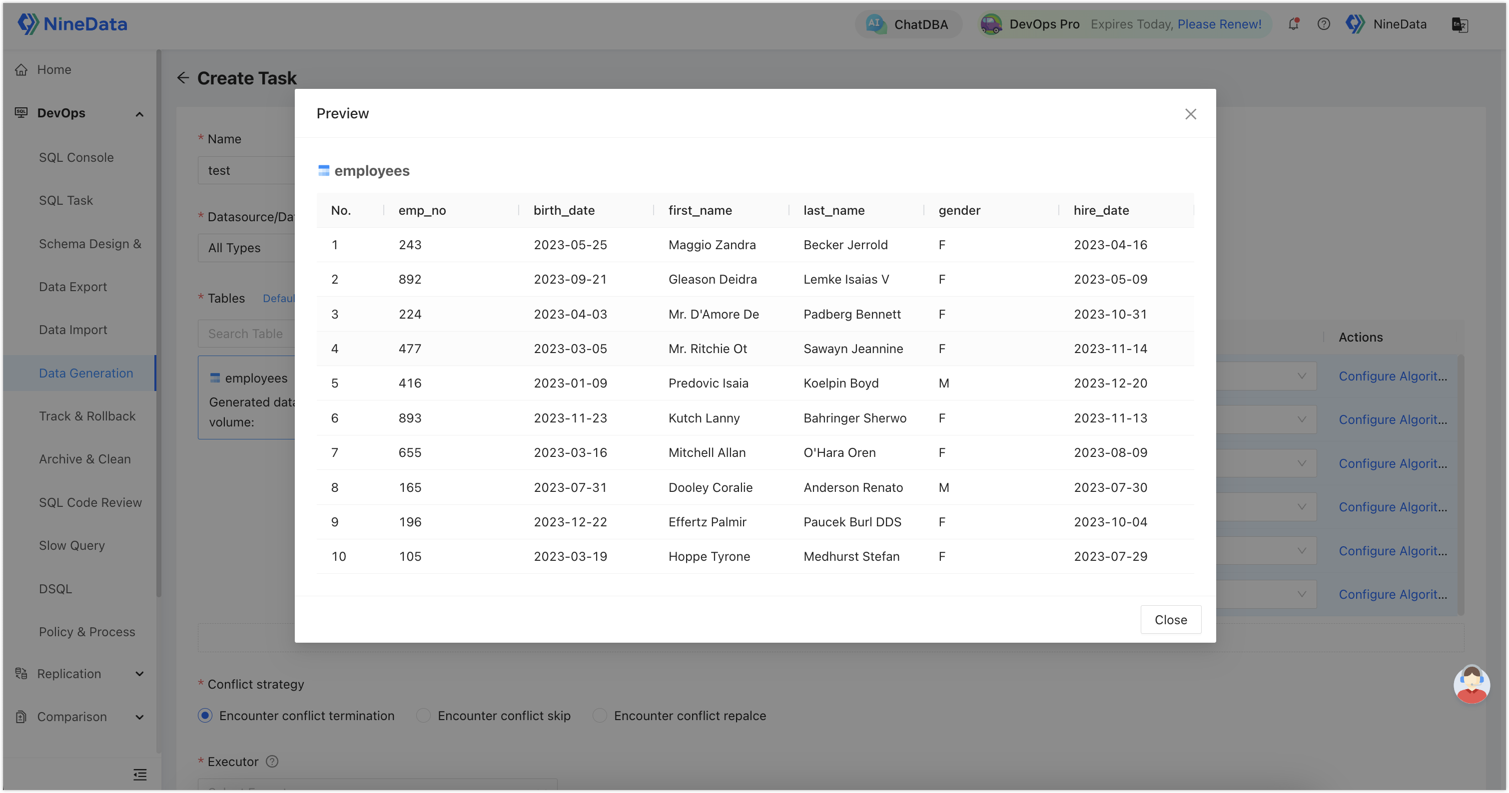Image resolution: width=1509 pixels, height=793 pixels.
Task: Click the Default link beside Tables
Action: tap(278, 299)
